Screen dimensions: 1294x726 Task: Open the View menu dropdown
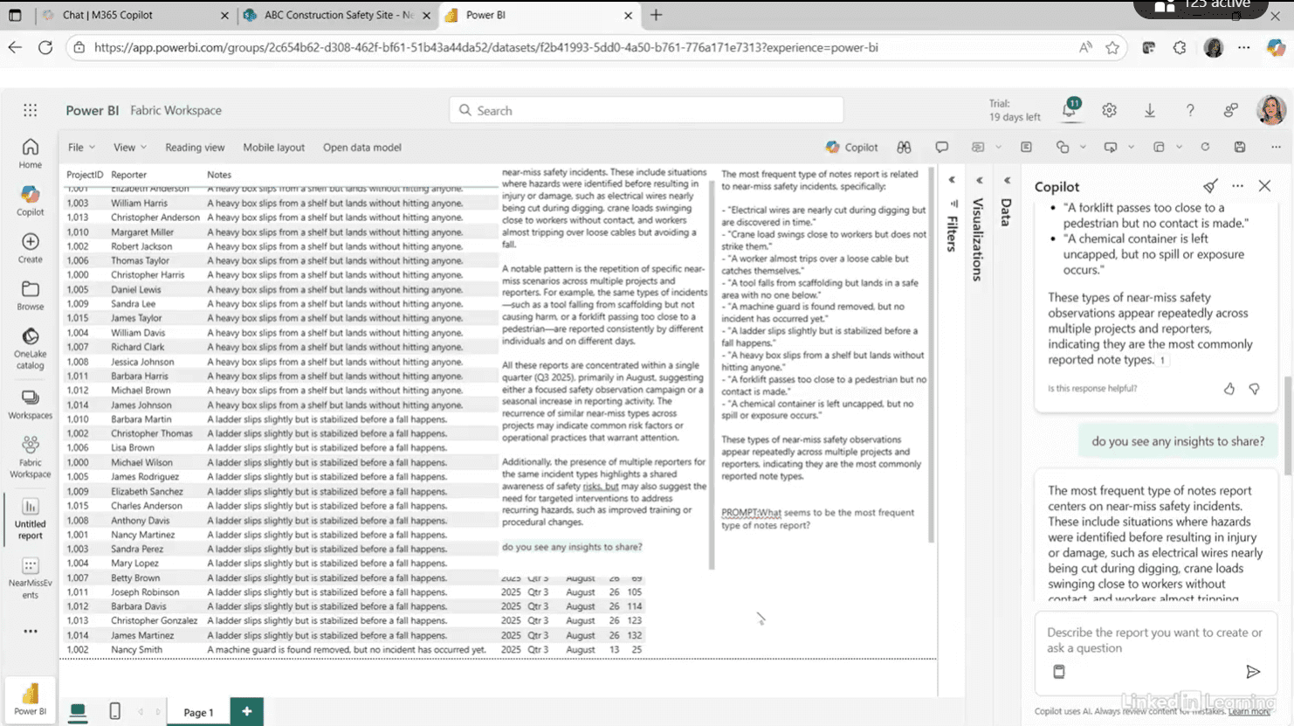(x=127, y=147)
